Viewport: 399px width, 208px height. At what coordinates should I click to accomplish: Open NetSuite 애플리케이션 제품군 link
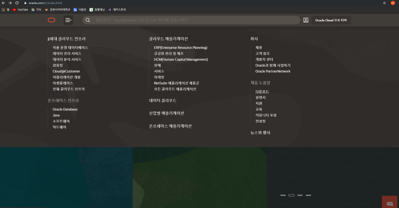(177, 83)
